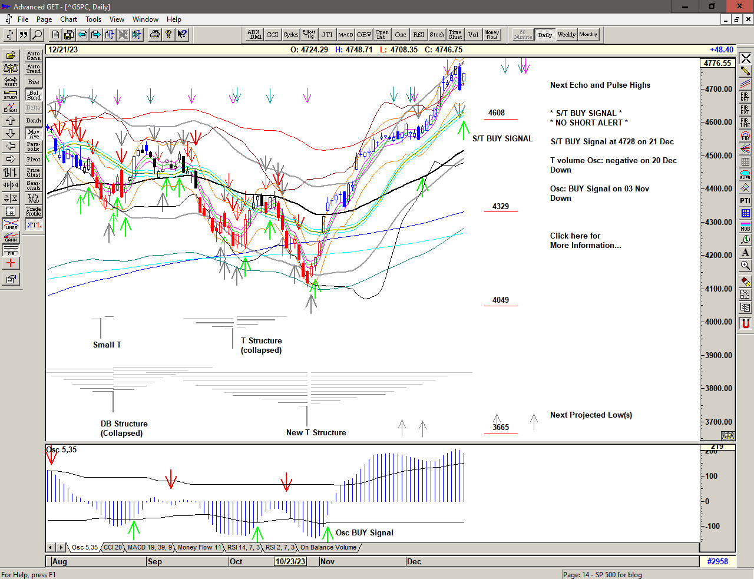This screenshot has height=579, width=754.
Task: Open the FIB RET retracement tool
Action: 745,97
